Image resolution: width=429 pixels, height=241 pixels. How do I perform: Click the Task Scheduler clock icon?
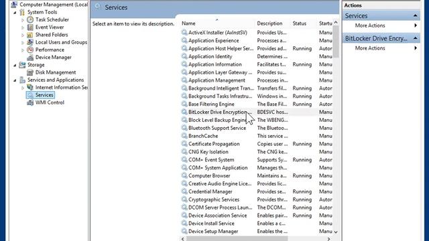[x=30, y=19]
